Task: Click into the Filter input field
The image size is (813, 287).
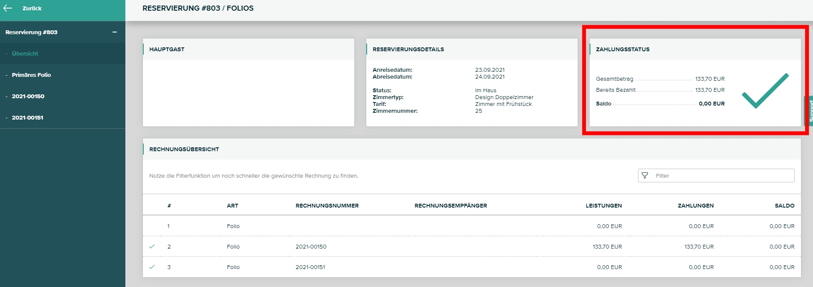Action: coord(722,176)
